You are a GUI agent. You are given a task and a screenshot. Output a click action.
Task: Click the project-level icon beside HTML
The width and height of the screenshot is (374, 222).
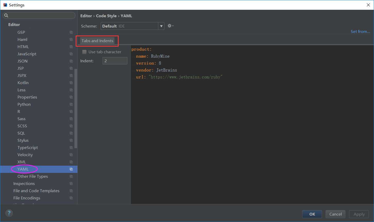click(71, 47)
